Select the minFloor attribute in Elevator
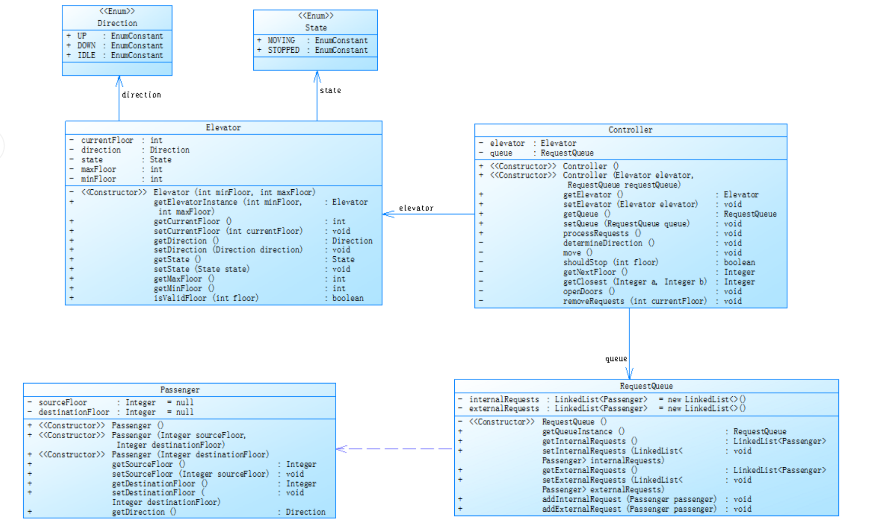This screenshot has height=519, width=873. [x=116, y=179]
